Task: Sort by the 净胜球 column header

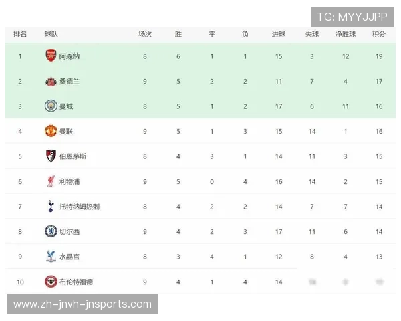Action: (345, 34)
